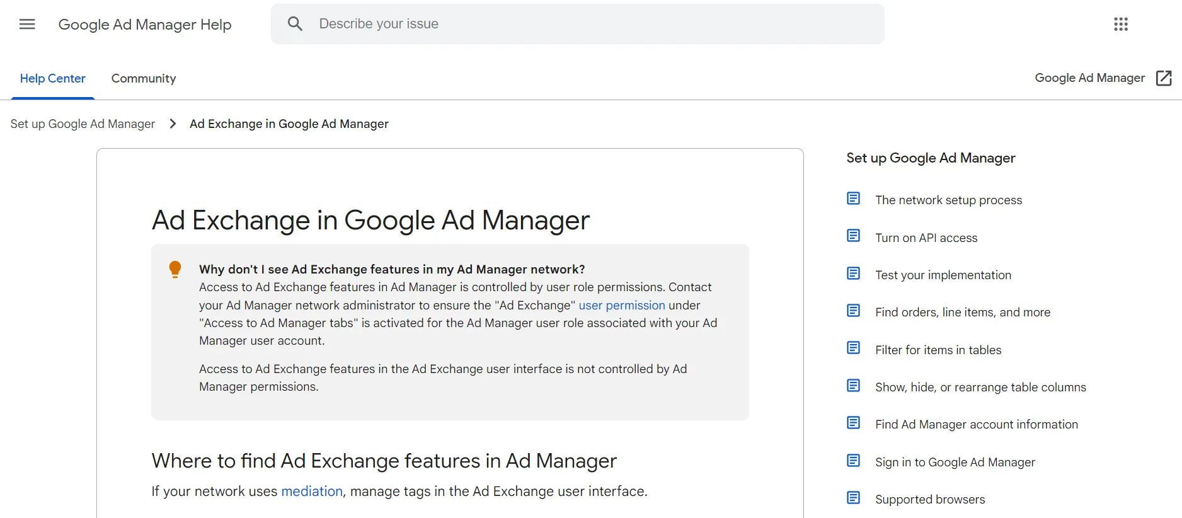Screen dimensions: 1182x518
Task: Open the Google Ad Manager product link
Action: click(x=1090, y=78)
